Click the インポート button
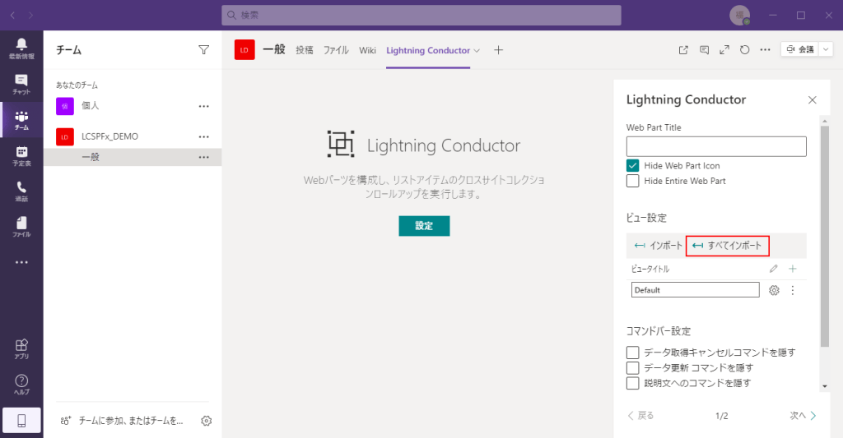Viewport: 843px width, 438px height. point(658,246)
